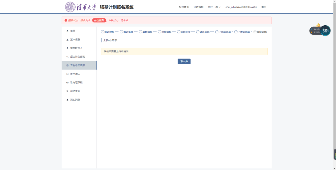This screenshot has height=170, width=336.
Task: Go to the 志愿专业 step
Action: click(x=184, y=32)
